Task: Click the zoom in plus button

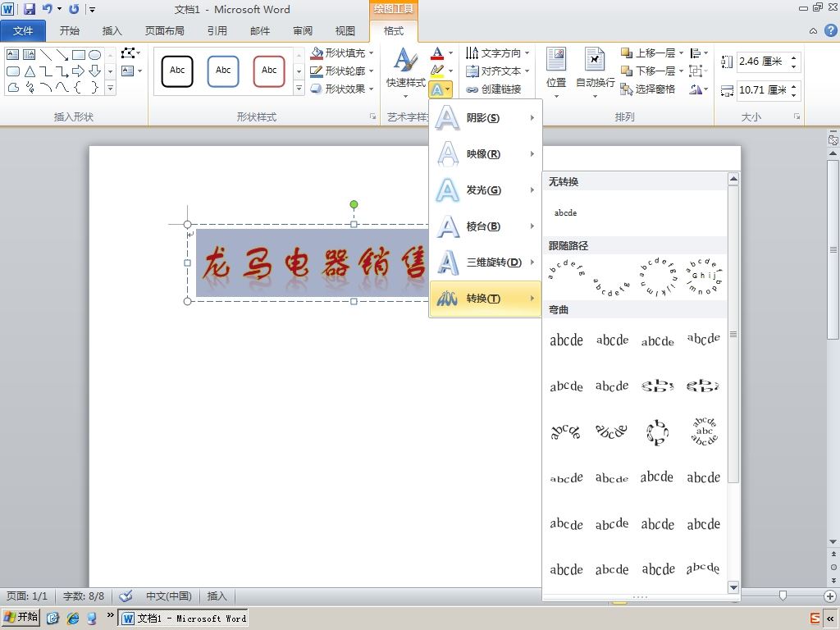Action: pyautogui.click(x=830, y=596)
